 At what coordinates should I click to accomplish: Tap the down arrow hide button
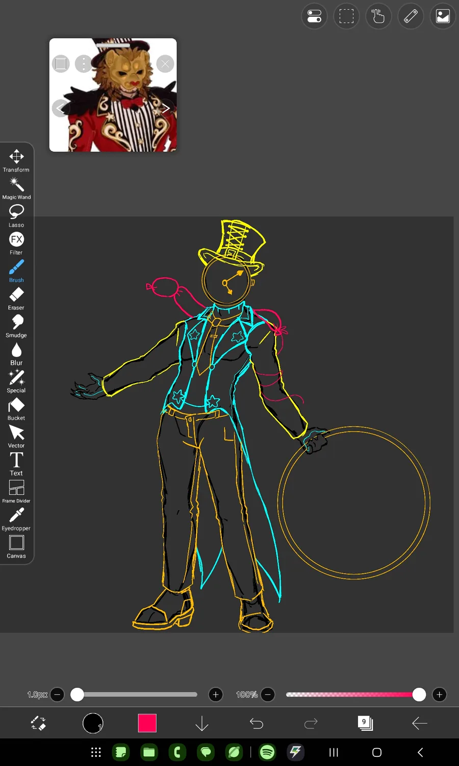pyautogui.click(x=202, y=723)
